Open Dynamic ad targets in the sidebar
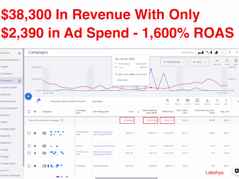This screenshot has height=179, width=239. click(10, 175)
